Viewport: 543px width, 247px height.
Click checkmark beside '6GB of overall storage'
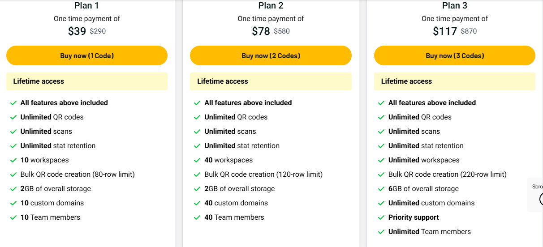click(x=381, y=189)
